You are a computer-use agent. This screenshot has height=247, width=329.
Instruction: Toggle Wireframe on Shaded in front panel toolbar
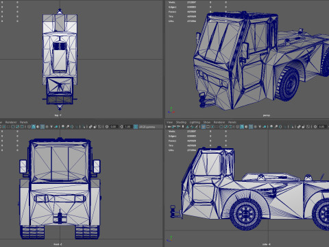click(x=42, y=127)
